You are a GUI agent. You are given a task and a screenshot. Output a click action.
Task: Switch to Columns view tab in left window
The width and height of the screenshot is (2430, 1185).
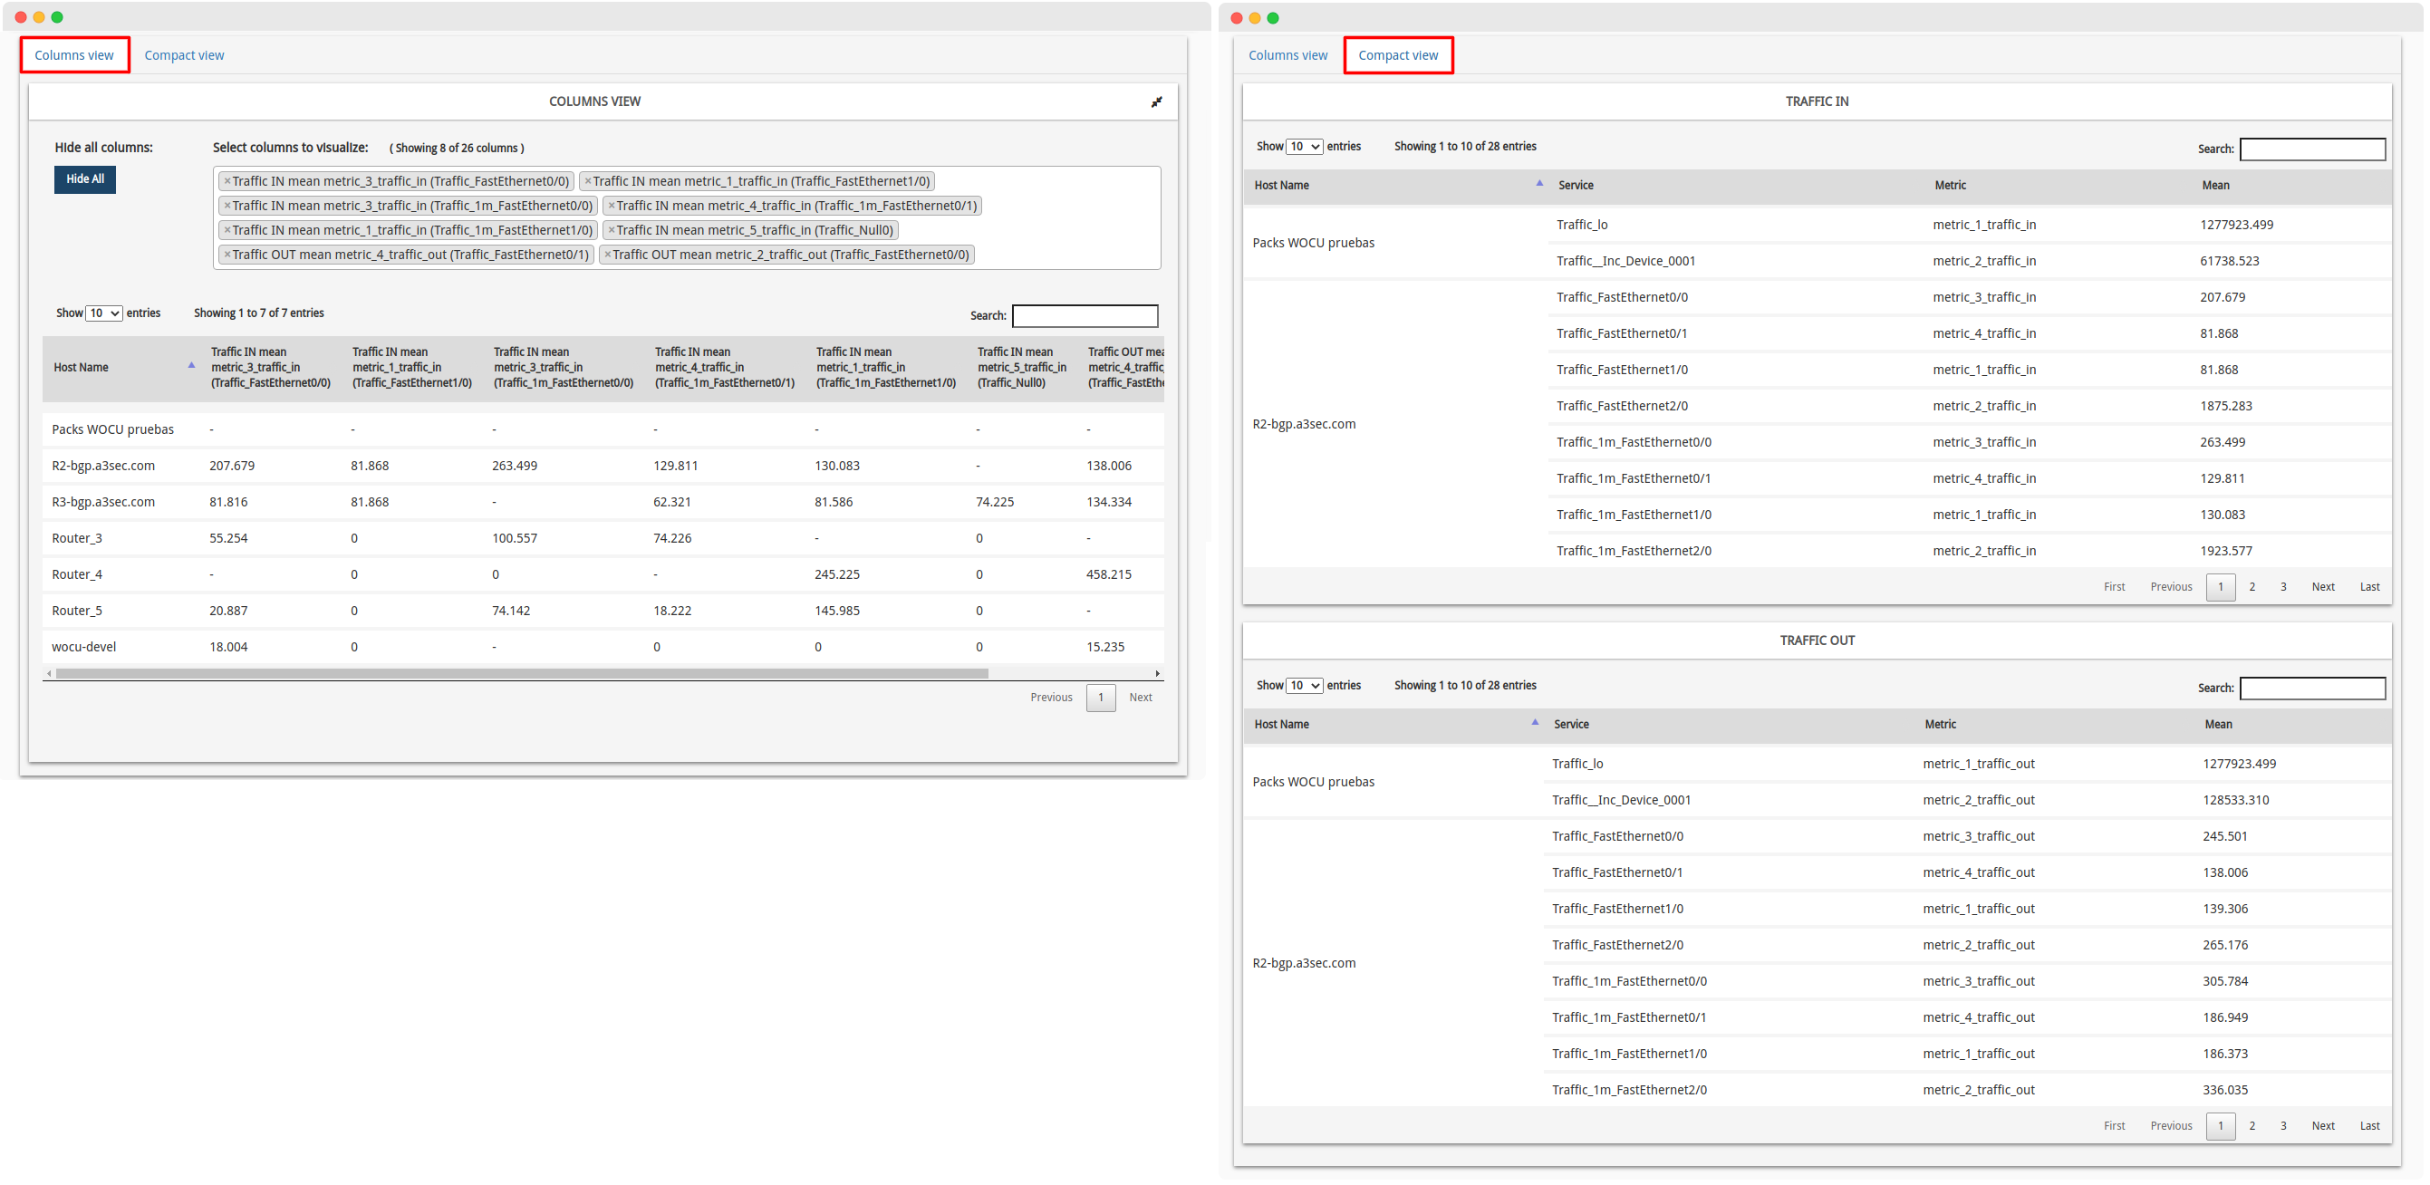tap(74, 55)
